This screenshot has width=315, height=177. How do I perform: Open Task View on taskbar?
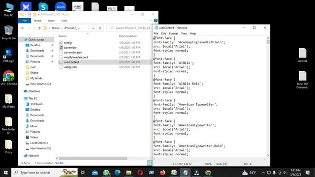coord(83,173)
